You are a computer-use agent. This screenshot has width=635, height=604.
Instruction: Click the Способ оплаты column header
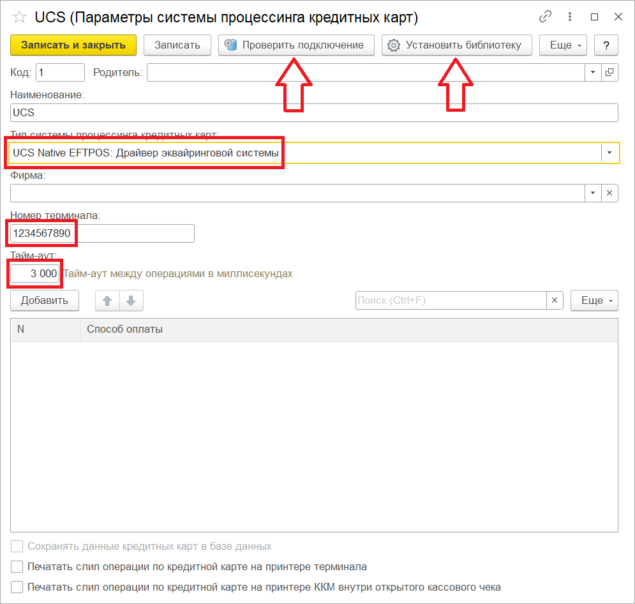(348, 329)
